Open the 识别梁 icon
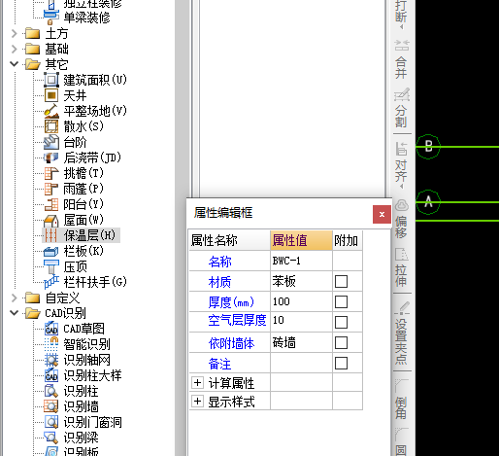 51,438
